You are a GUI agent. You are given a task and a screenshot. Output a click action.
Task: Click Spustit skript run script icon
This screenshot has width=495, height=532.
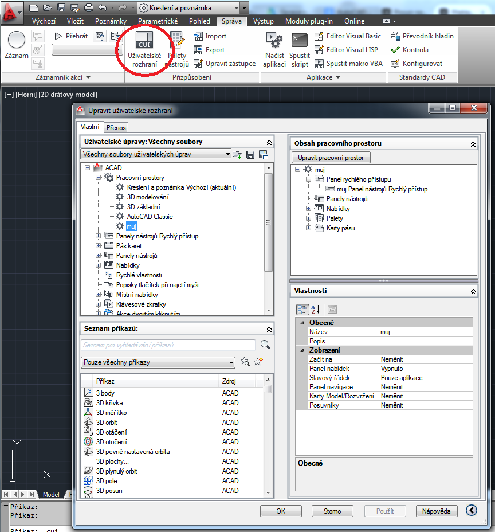click(300, 49)
